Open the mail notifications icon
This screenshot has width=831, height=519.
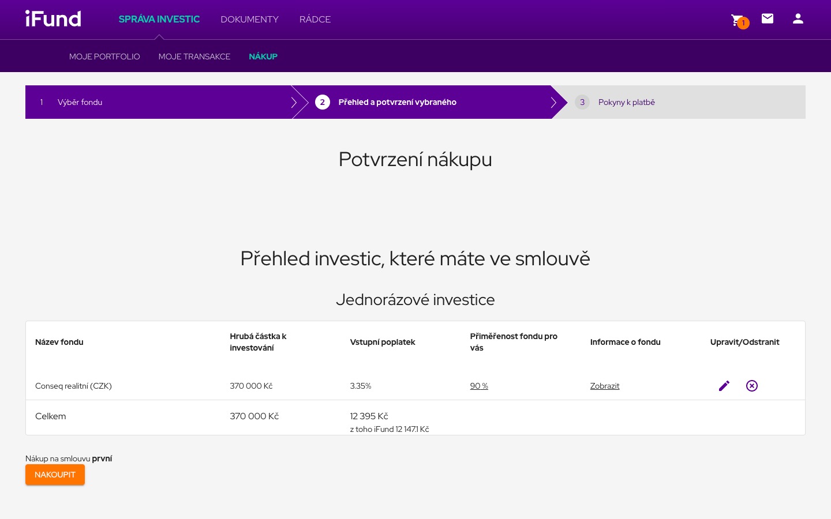[768, 18]
